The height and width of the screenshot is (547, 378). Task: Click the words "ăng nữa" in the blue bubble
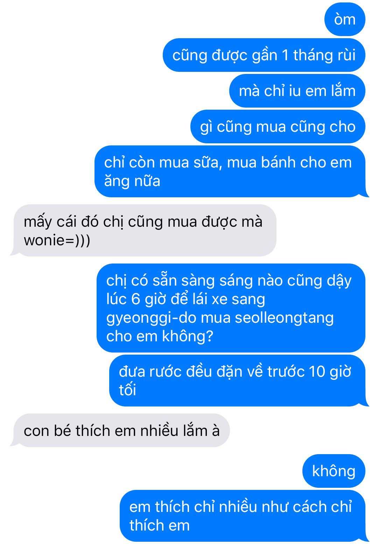pos(132,182)
